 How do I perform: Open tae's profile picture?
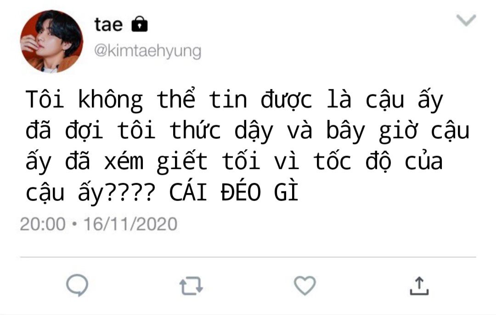tap(51, 41)
